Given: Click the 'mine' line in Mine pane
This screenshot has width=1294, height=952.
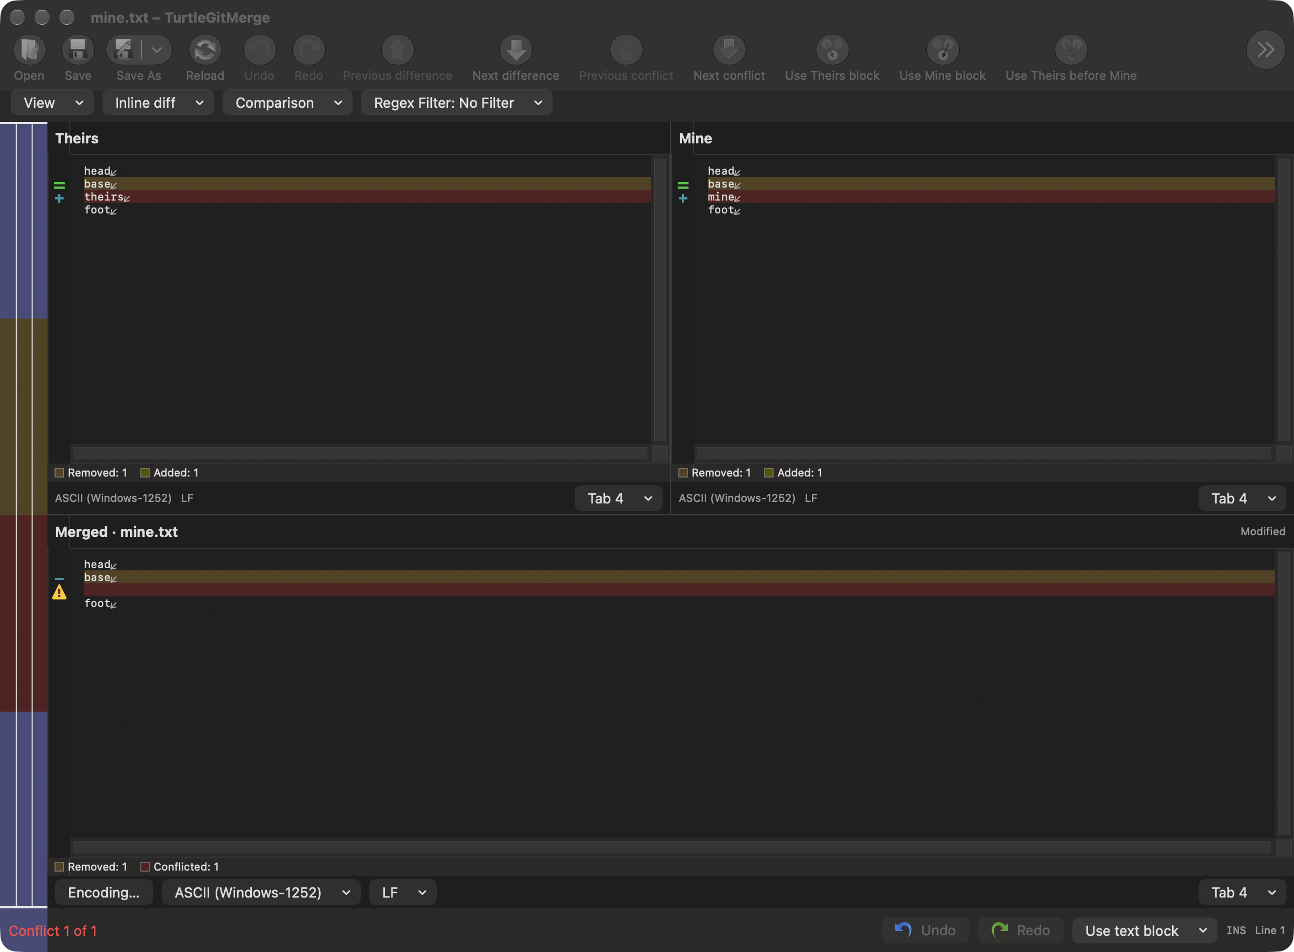Looking at the screenshot, I should [x=991, y=197].
